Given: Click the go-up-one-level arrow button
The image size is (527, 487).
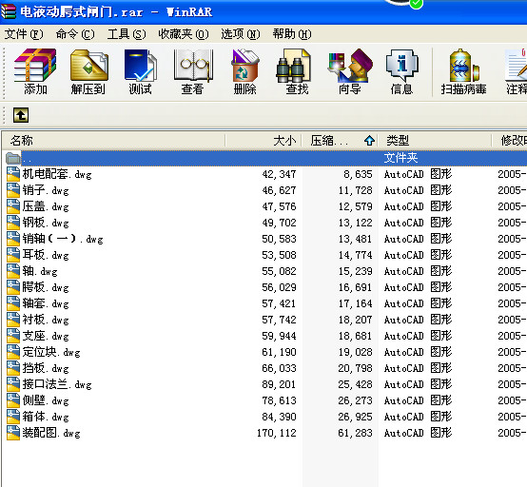Looking at the screenshot, I should 21,115.
